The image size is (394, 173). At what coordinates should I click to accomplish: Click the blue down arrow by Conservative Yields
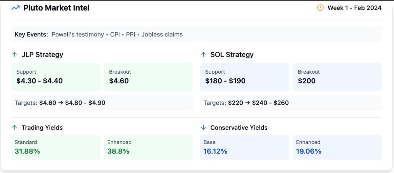pyautogui.click(x=203, y=128)
